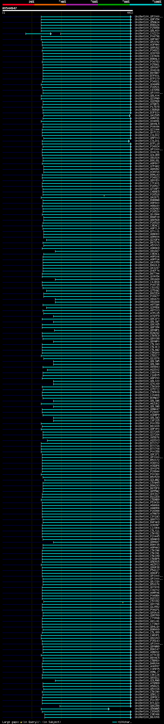Select hit UniRef100_A9P807
This screenshot has width=164, height=724.
pyautogui.click(x=147, y=163)
